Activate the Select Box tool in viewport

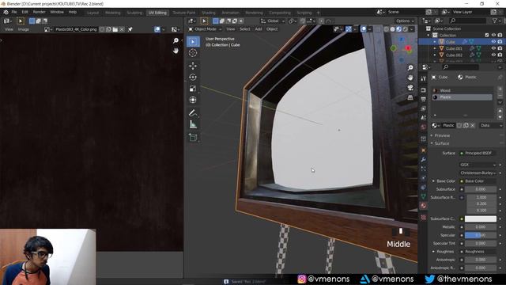click(193, 42)
